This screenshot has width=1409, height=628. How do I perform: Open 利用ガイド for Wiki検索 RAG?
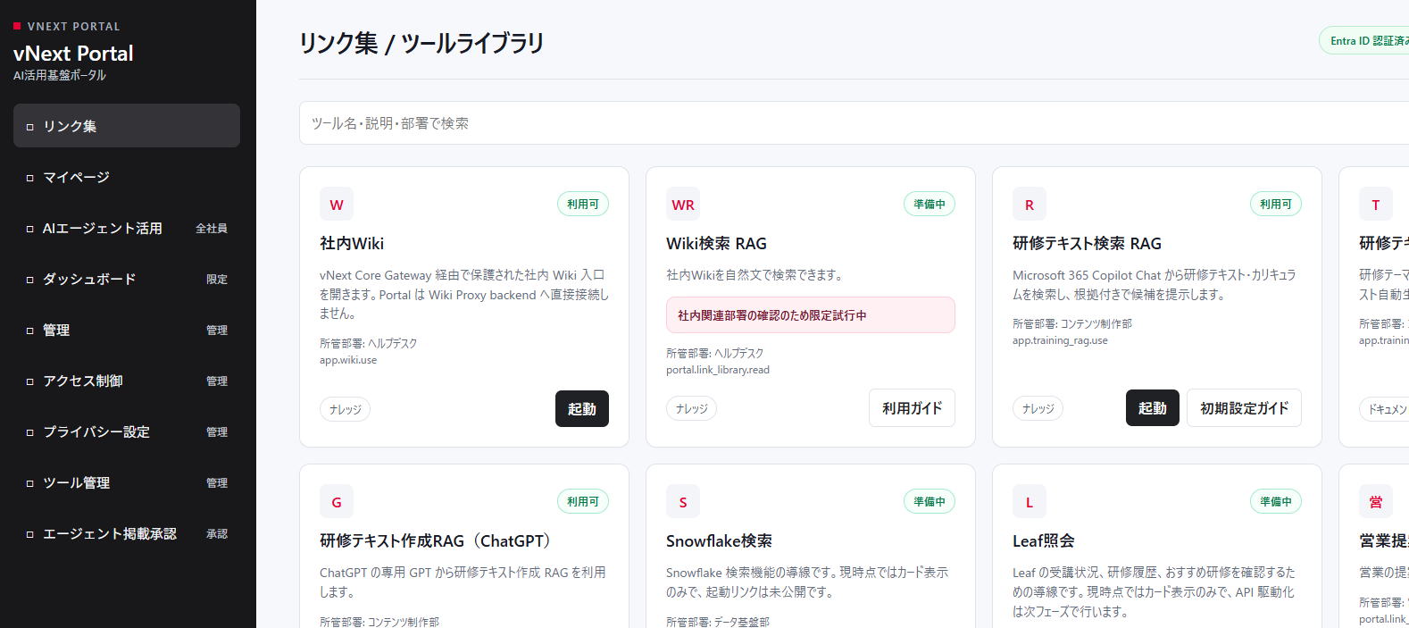(x=913, y=407)
